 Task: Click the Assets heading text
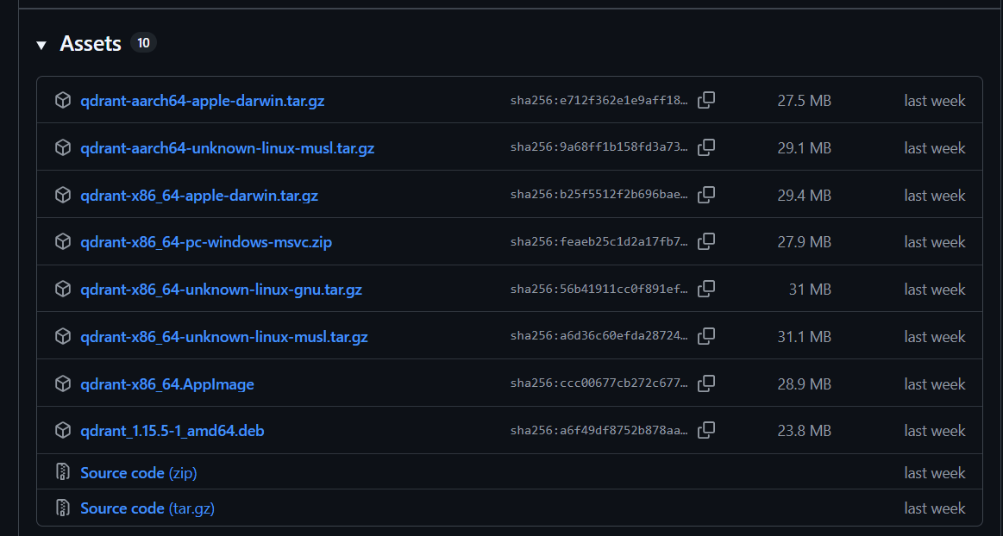91,44
